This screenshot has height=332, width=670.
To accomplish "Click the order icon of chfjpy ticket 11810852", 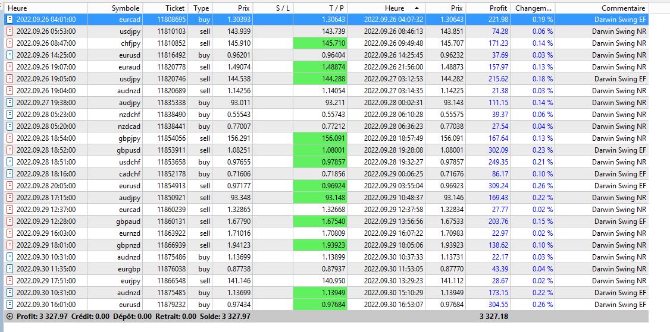I will tap(10, 43).
